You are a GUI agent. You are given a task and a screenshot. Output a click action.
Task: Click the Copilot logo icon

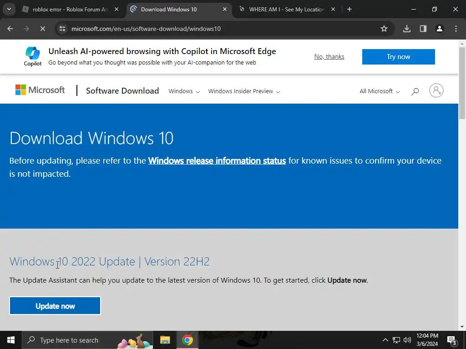click(33, 53)
